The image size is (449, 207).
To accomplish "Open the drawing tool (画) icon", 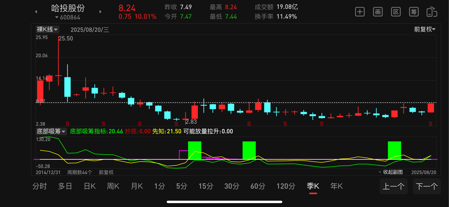I will pos(378,12).
